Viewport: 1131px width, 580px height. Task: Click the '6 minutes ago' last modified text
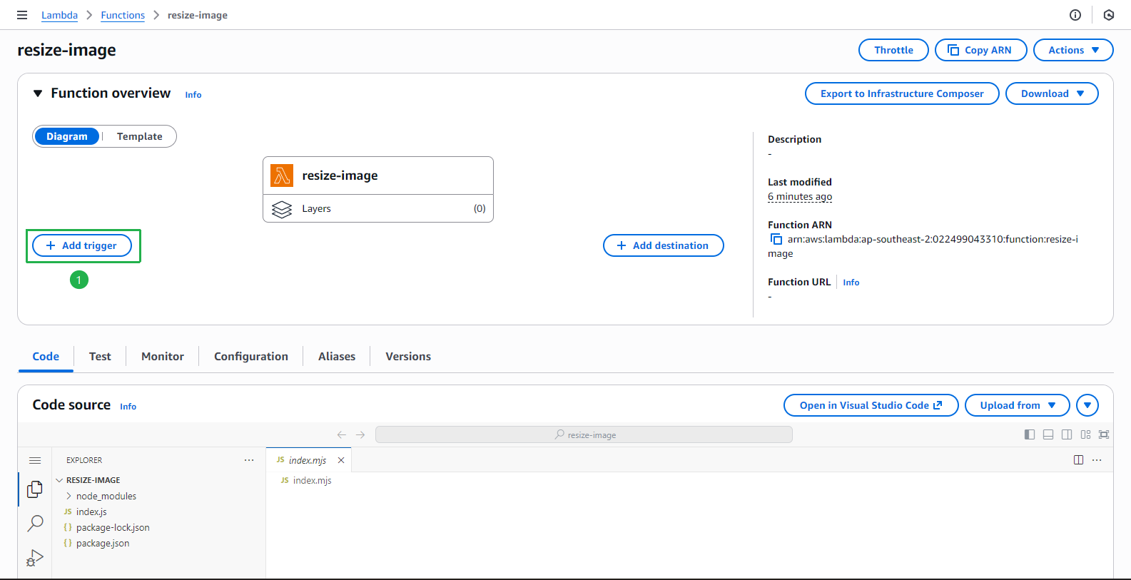(x=800, y=196)
